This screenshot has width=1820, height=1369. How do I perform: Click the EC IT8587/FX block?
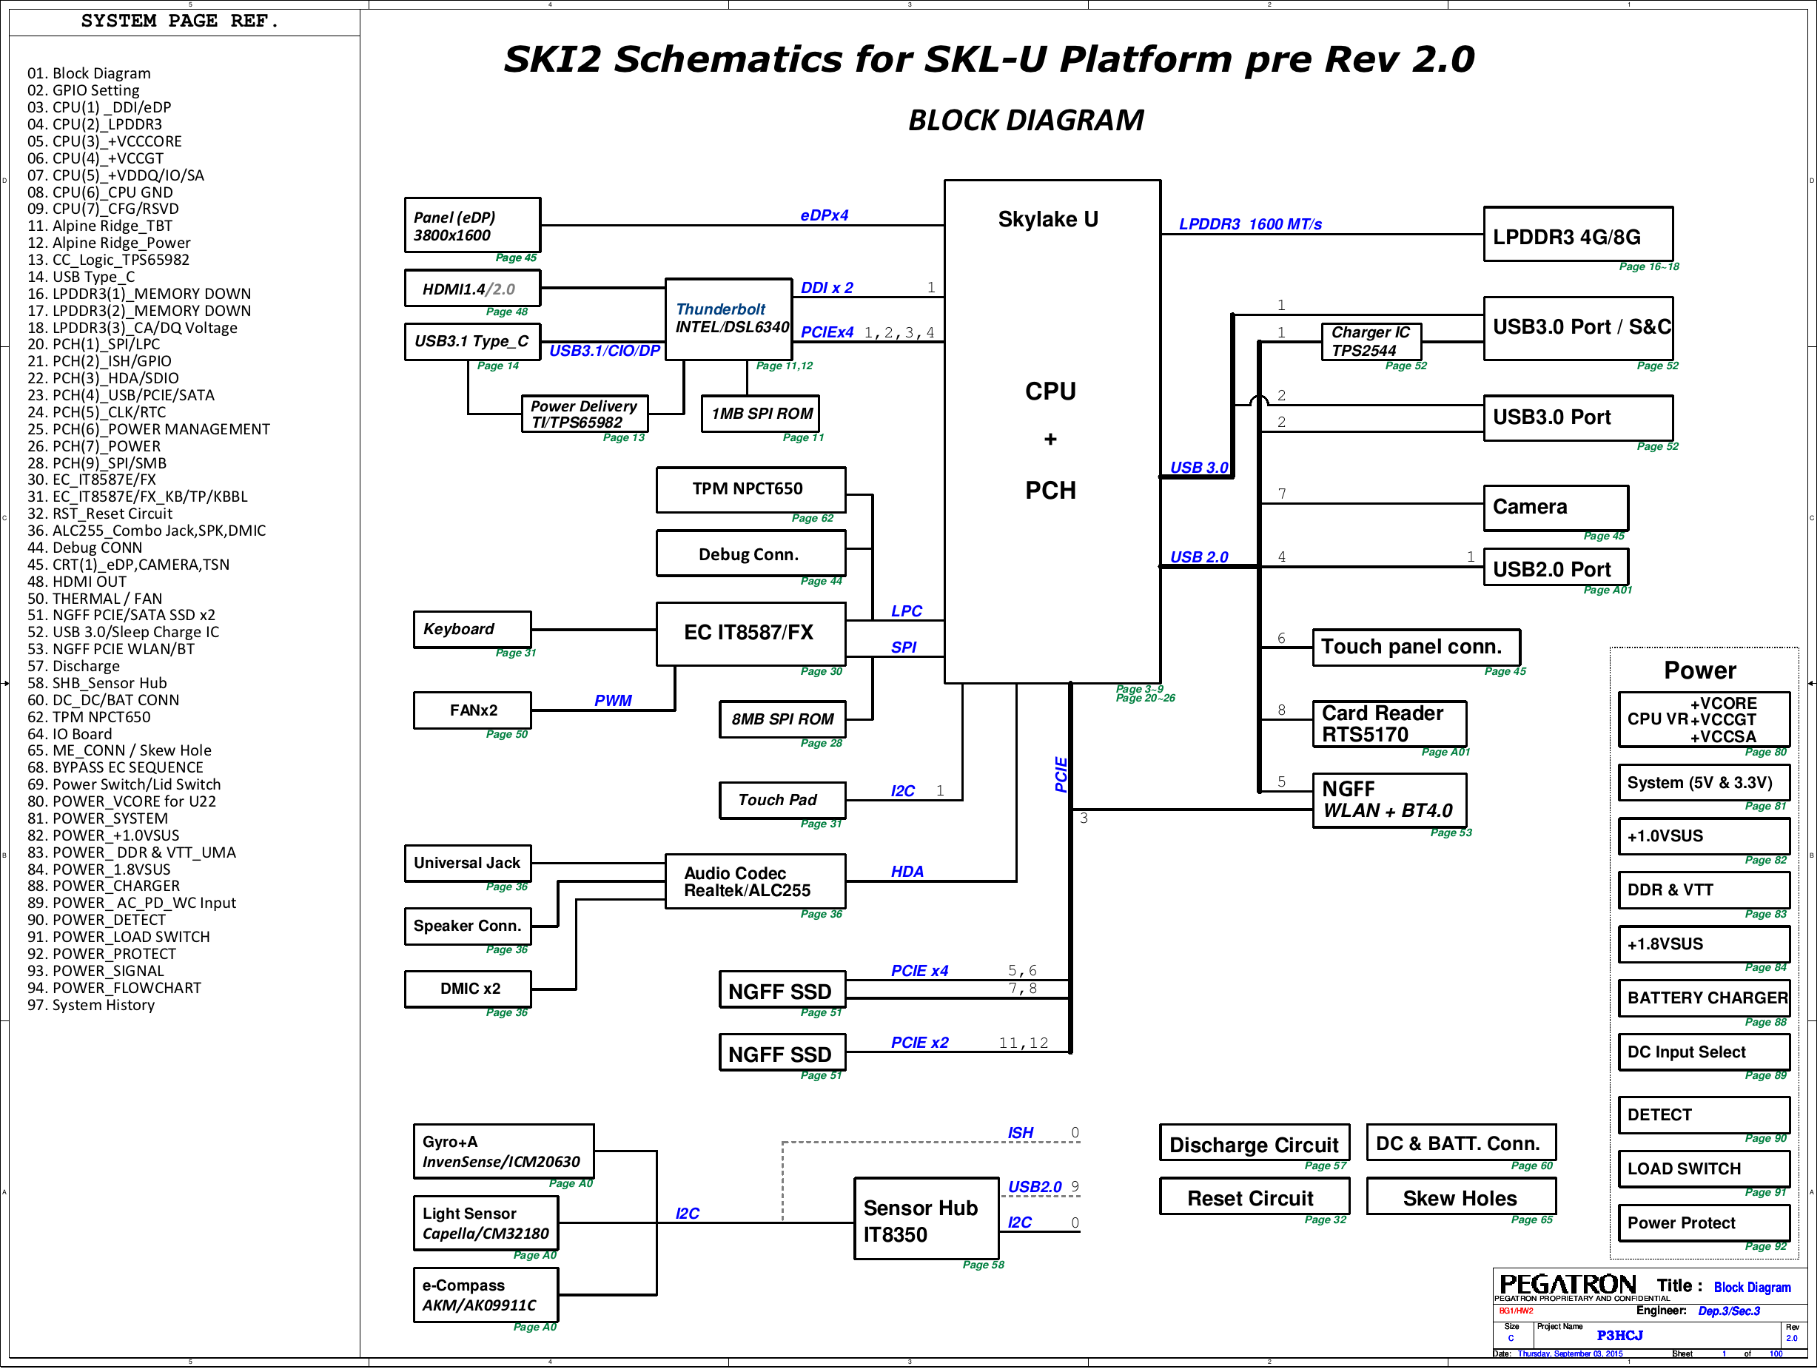751,633
